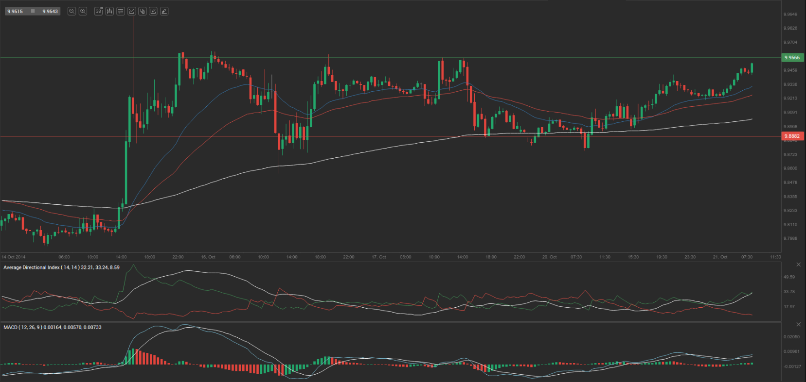Screen dimensions: 806x382
Task: Click the green 9.9566 price label
Action: pyautogui.click(x=792, y=58)
